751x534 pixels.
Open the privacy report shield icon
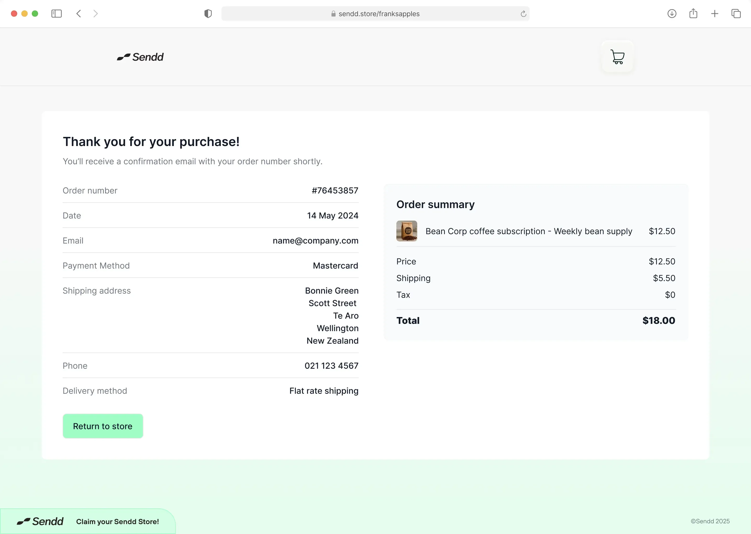[x=208, y=14]
